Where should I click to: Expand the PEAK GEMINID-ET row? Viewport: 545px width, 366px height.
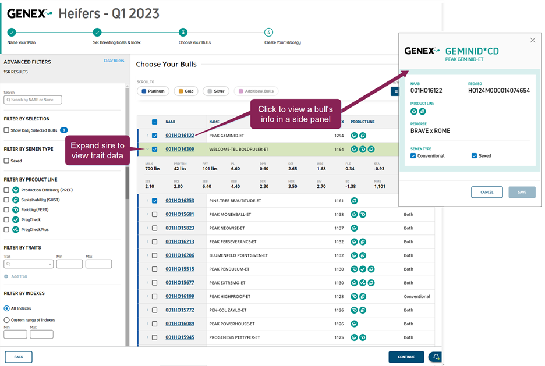coord(147,136)
